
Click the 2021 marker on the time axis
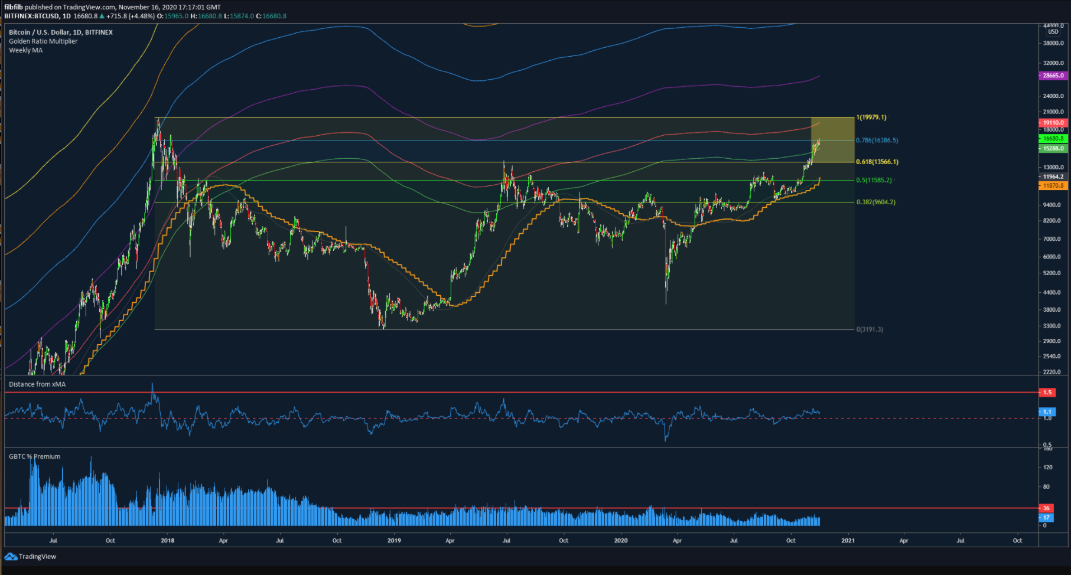pyautogui.click(x=848, y=540)
